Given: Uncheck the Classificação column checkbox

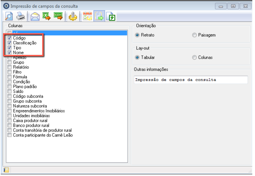Looking at the screenshot, I should click(x=9, y=43).
